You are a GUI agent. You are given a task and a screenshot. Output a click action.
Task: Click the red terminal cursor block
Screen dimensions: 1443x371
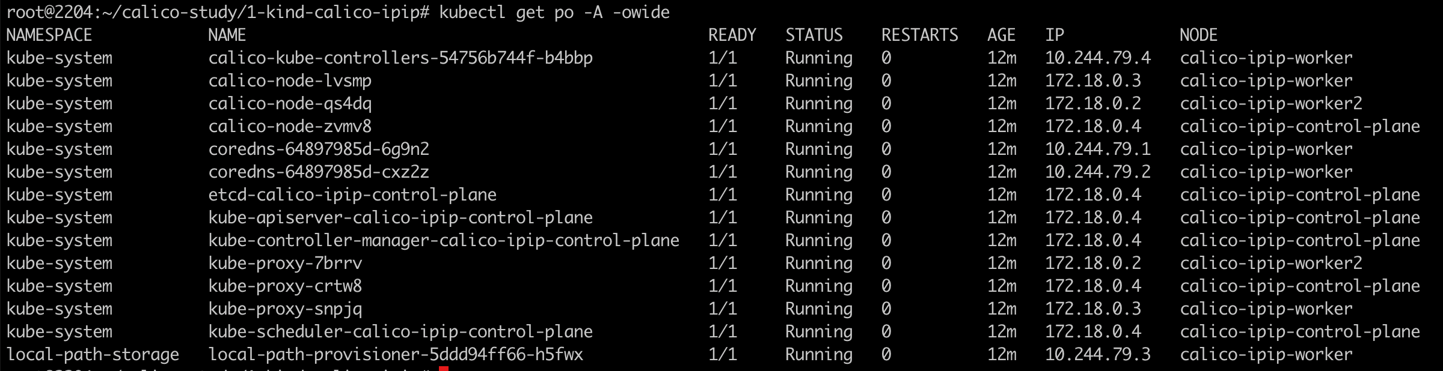(444, 368)
